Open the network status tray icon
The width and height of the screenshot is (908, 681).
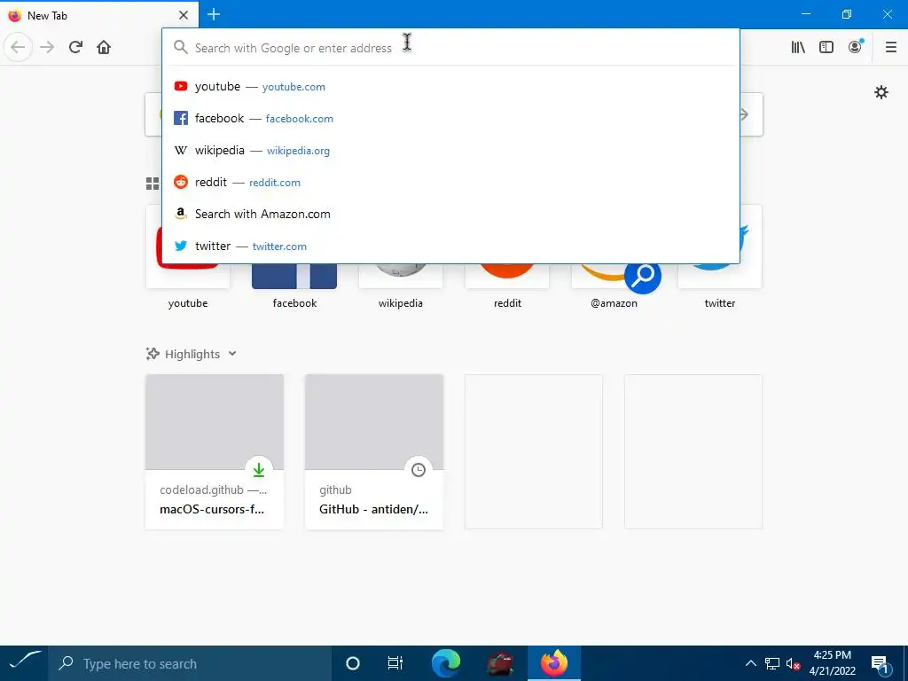(772, 663)
